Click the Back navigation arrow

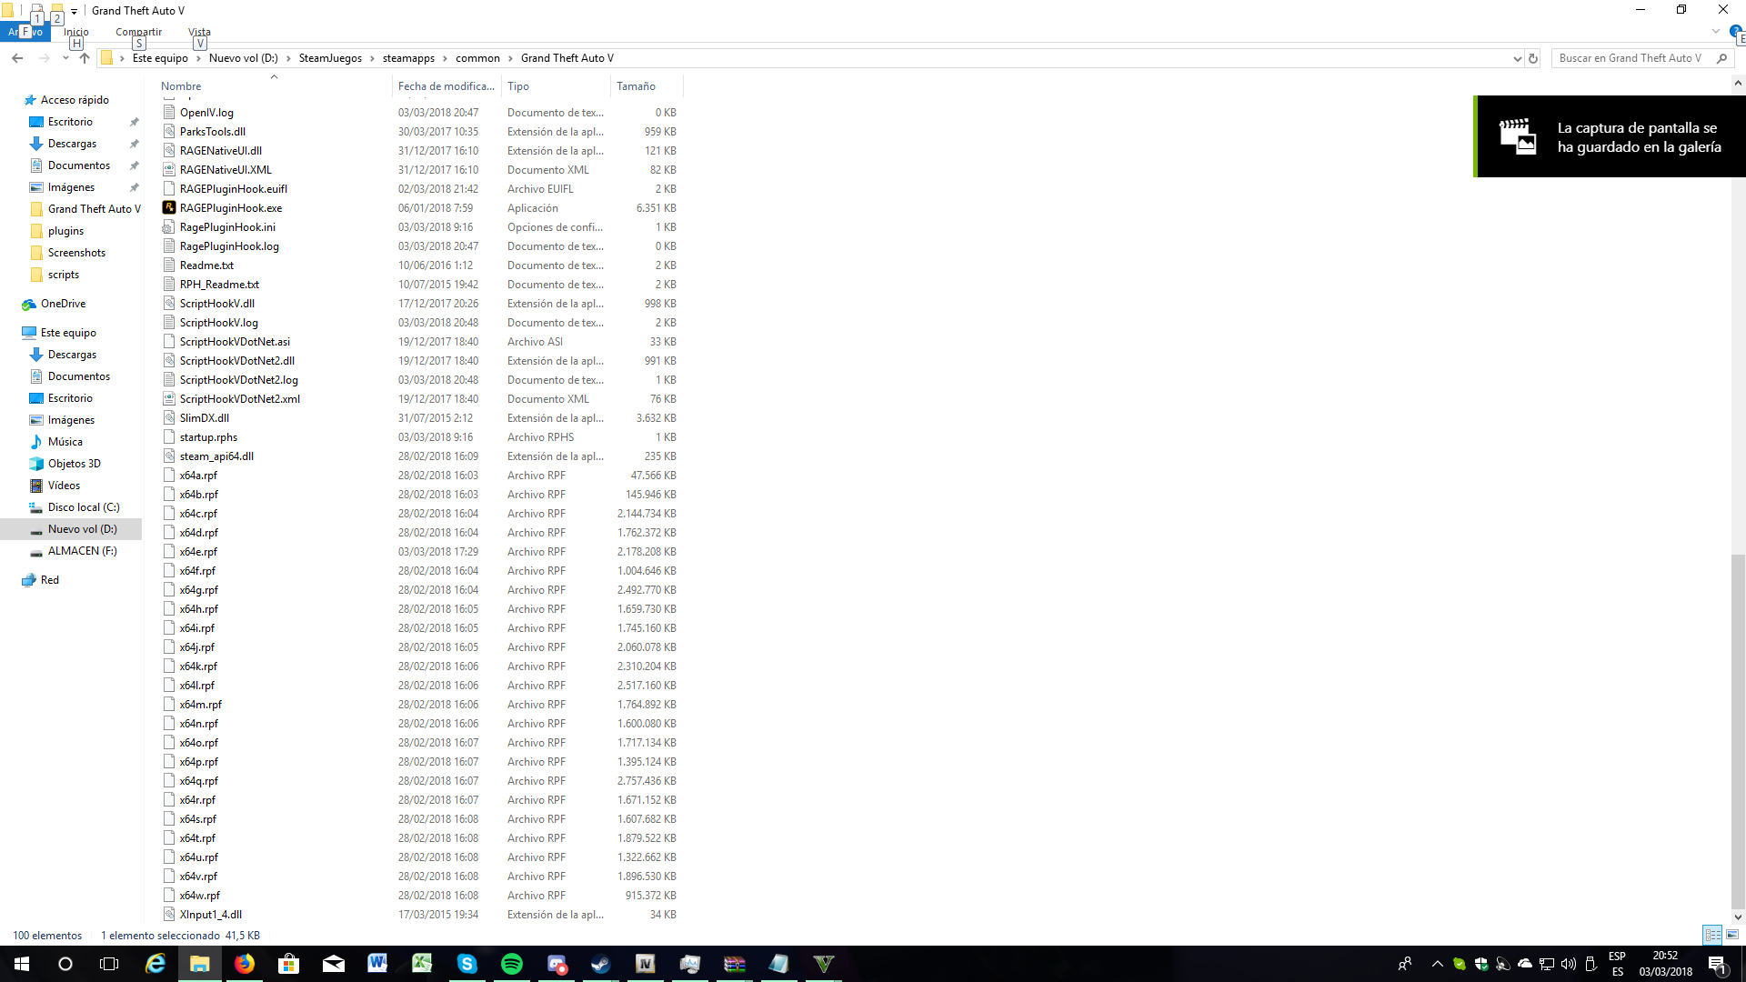(17, 58)
